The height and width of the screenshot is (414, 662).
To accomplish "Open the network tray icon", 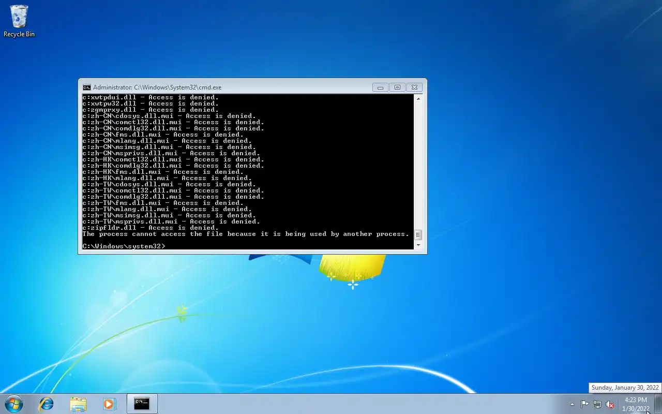I will (597, 404).
